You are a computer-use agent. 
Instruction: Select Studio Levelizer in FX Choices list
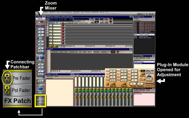pos(144,35)
